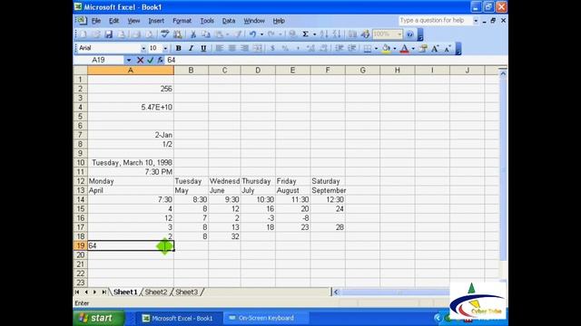This screenshot has width=581, height=326.
Task: Open the Font name dropdown
Action: click(x=143, y=48)
